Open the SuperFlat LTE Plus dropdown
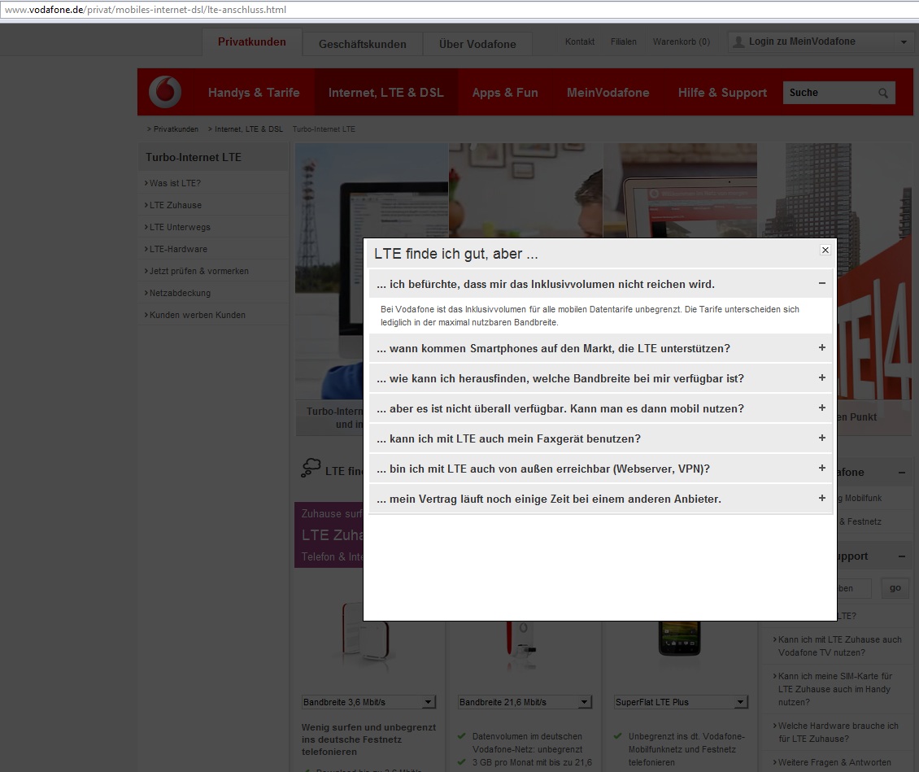 (681, 702)
